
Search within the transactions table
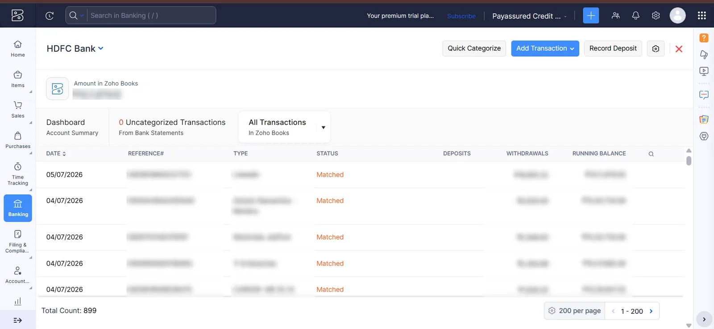coord(651,154)
